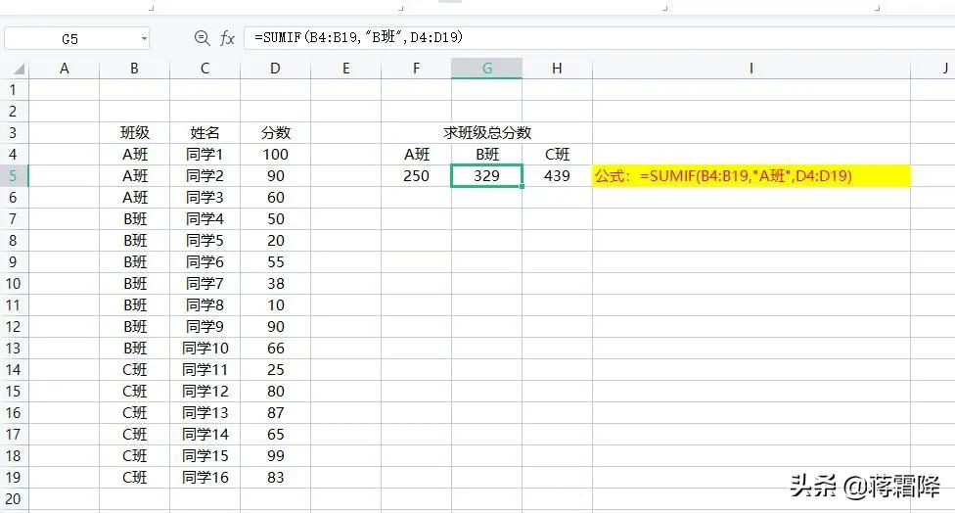The height and width of the screenshot is (513, 955).
Task: Click the 姓名 header cell
Action: pyautogui.click(x=205, y=133)
